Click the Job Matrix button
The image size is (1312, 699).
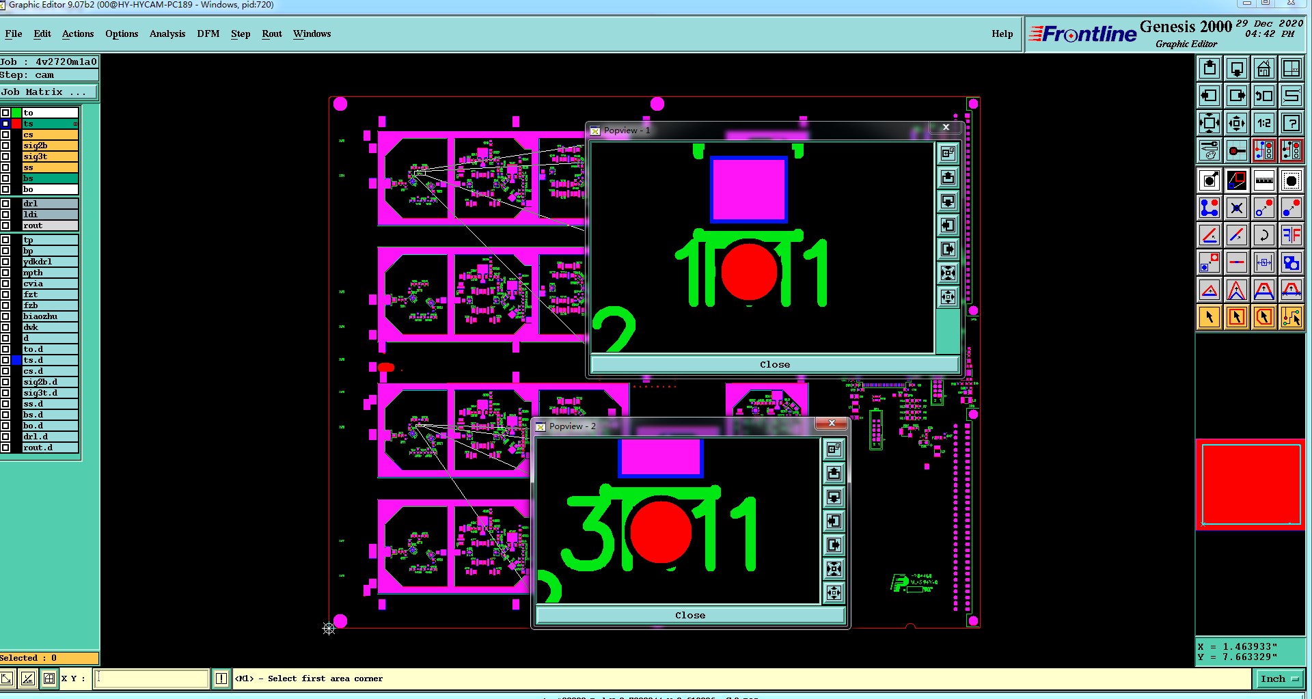(x=49, y=92)
